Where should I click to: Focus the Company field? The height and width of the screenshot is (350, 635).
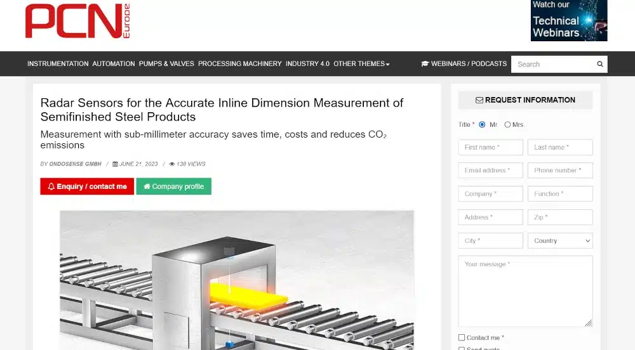(x=490, y=193)
